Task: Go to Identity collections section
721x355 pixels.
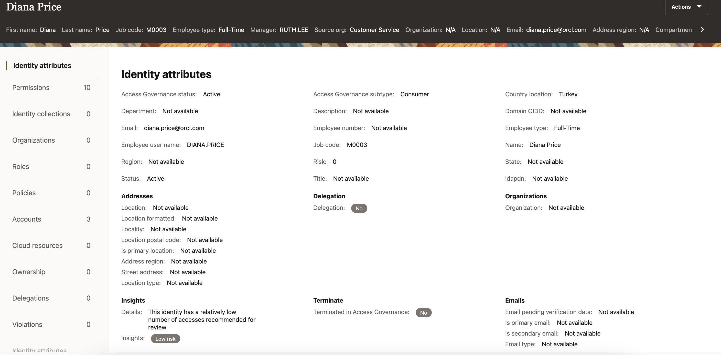Action: pos(41,114)
